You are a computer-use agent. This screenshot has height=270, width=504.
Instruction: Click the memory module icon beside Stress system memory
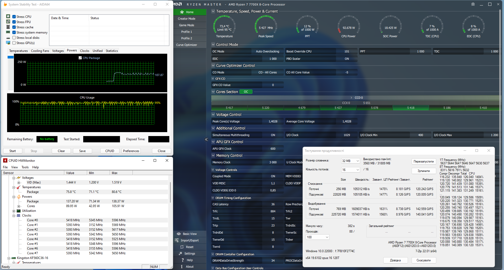[x=8, y=32]
